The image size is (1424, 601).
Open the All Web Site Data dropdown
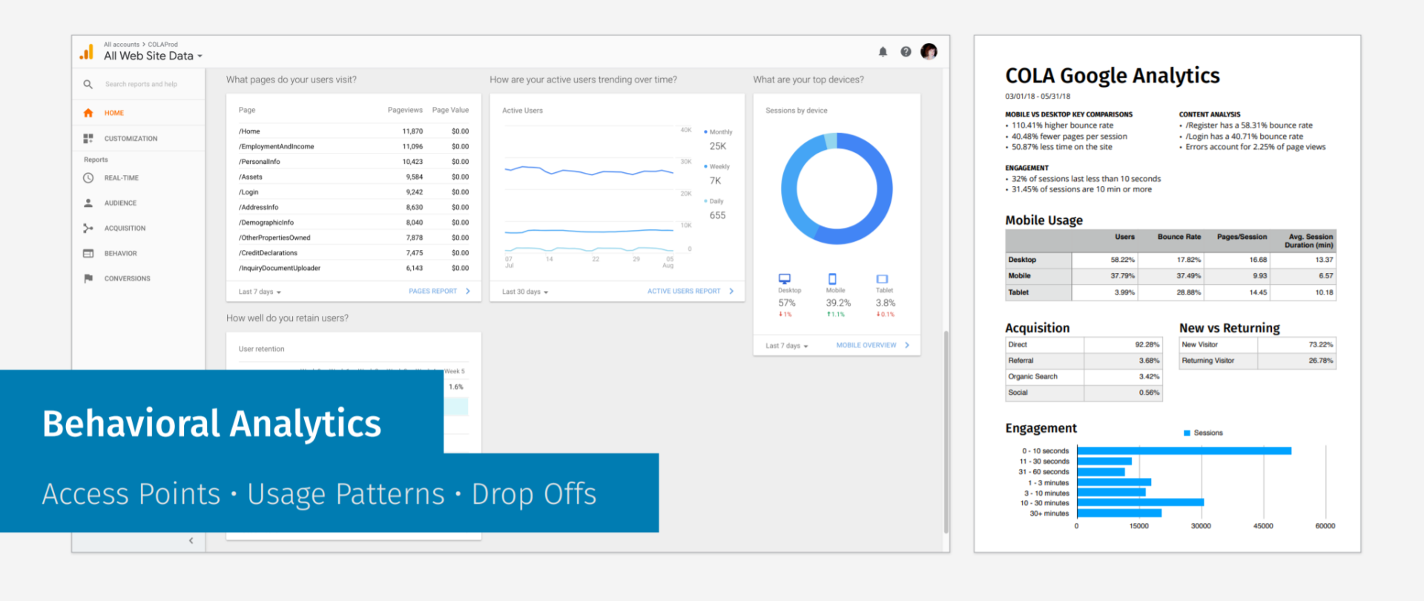tap(153, 56)
